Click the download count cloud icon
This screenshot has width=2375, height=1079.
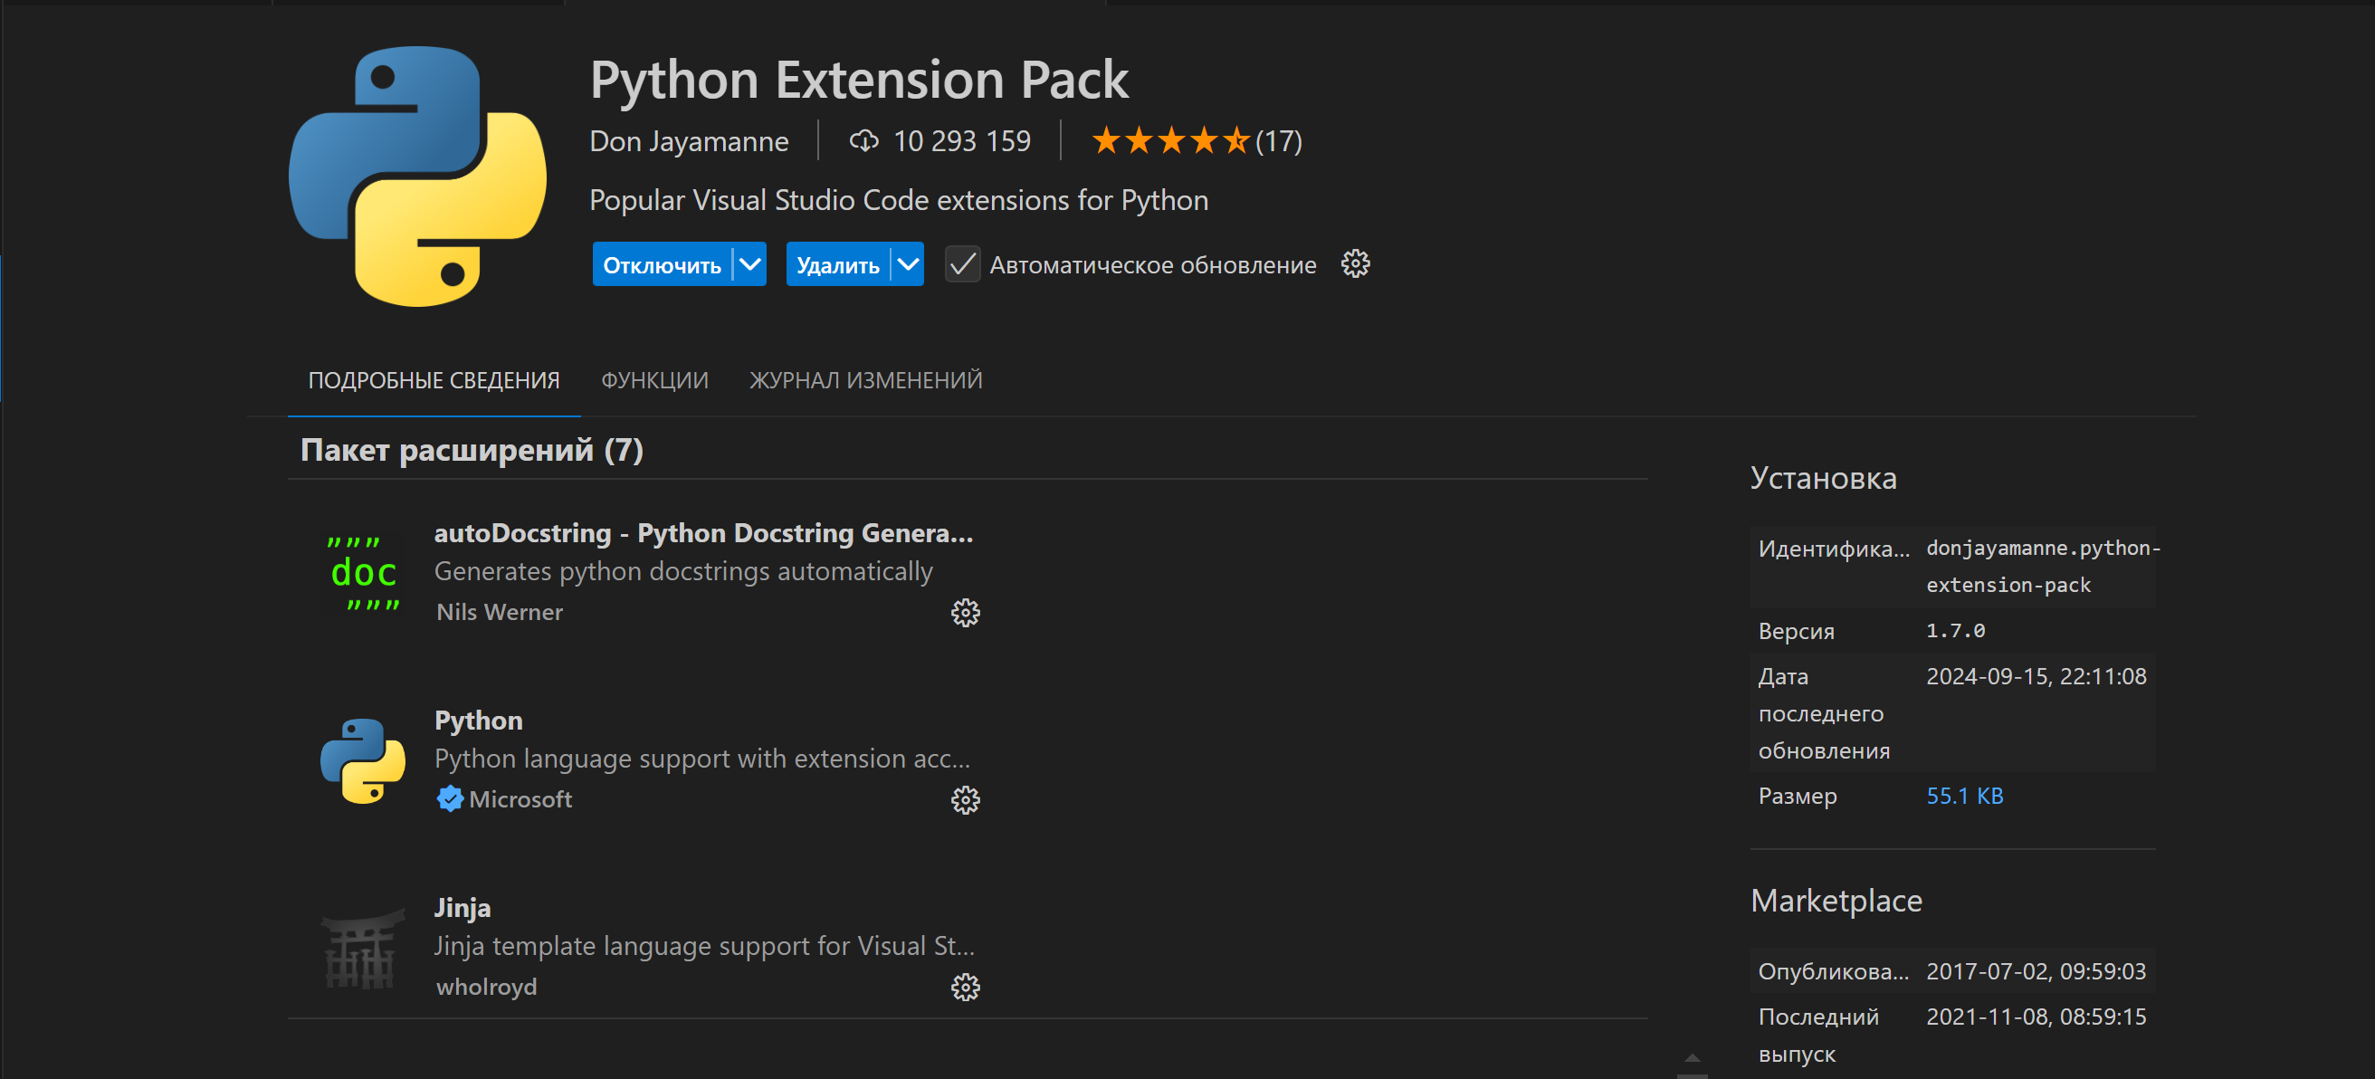[863, 141]
